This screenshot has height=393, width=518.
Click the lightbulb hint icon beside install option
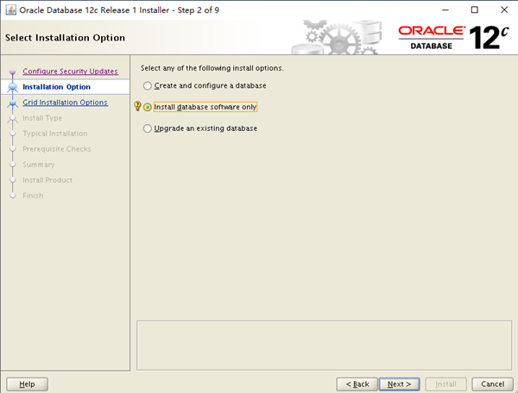coord(137,106)
